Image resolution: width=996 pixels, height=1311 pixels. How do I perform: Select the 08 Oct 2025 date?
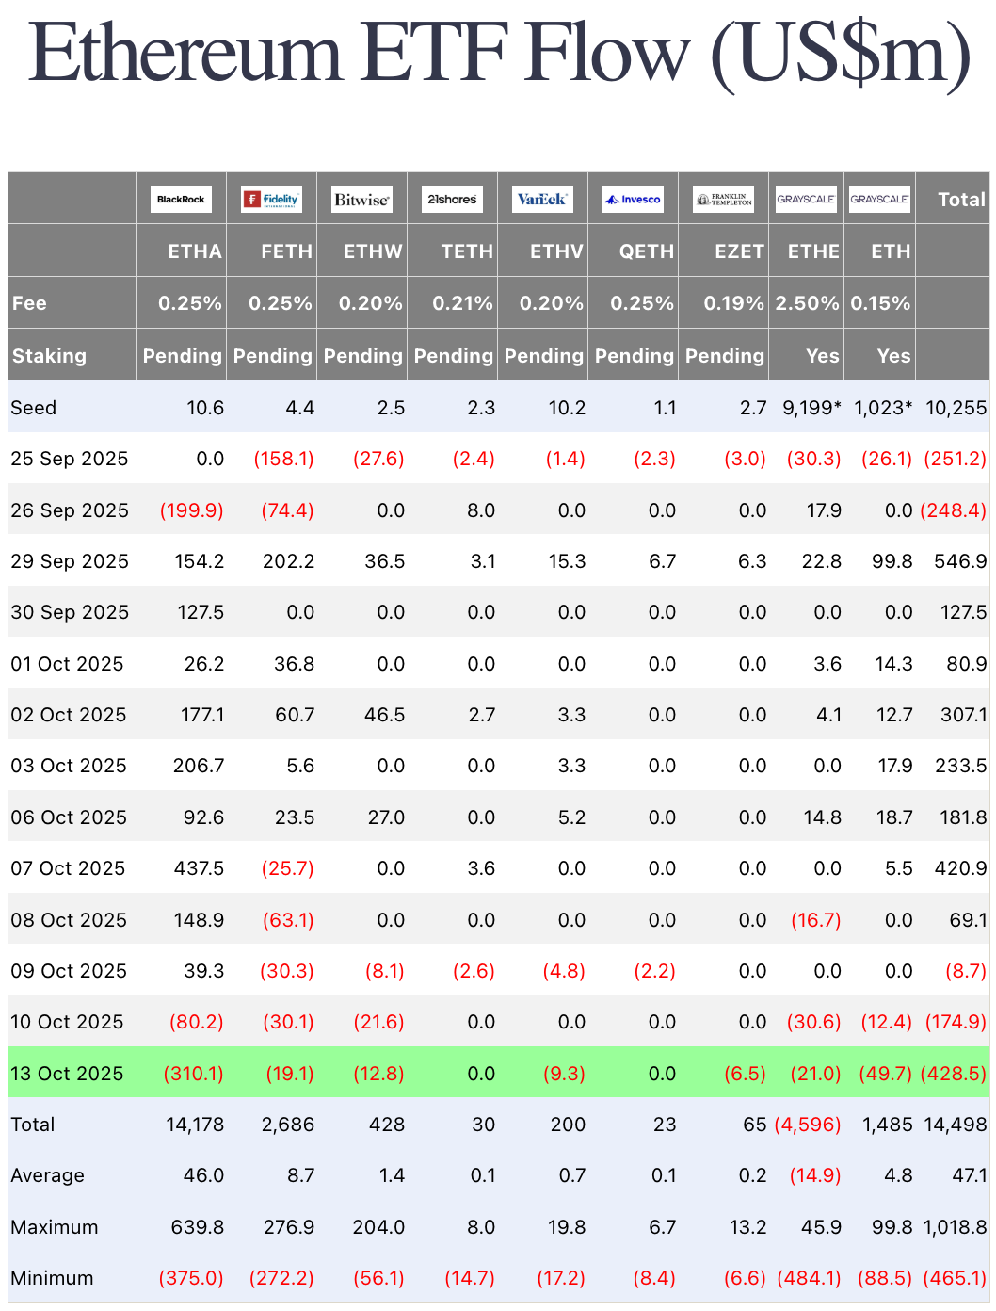pos(69,920)
